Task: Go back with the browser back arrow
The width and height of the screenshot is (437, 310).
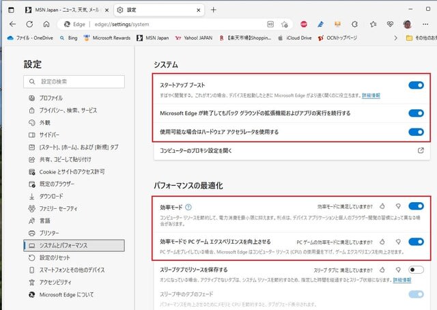Action: tap(12, 25)
